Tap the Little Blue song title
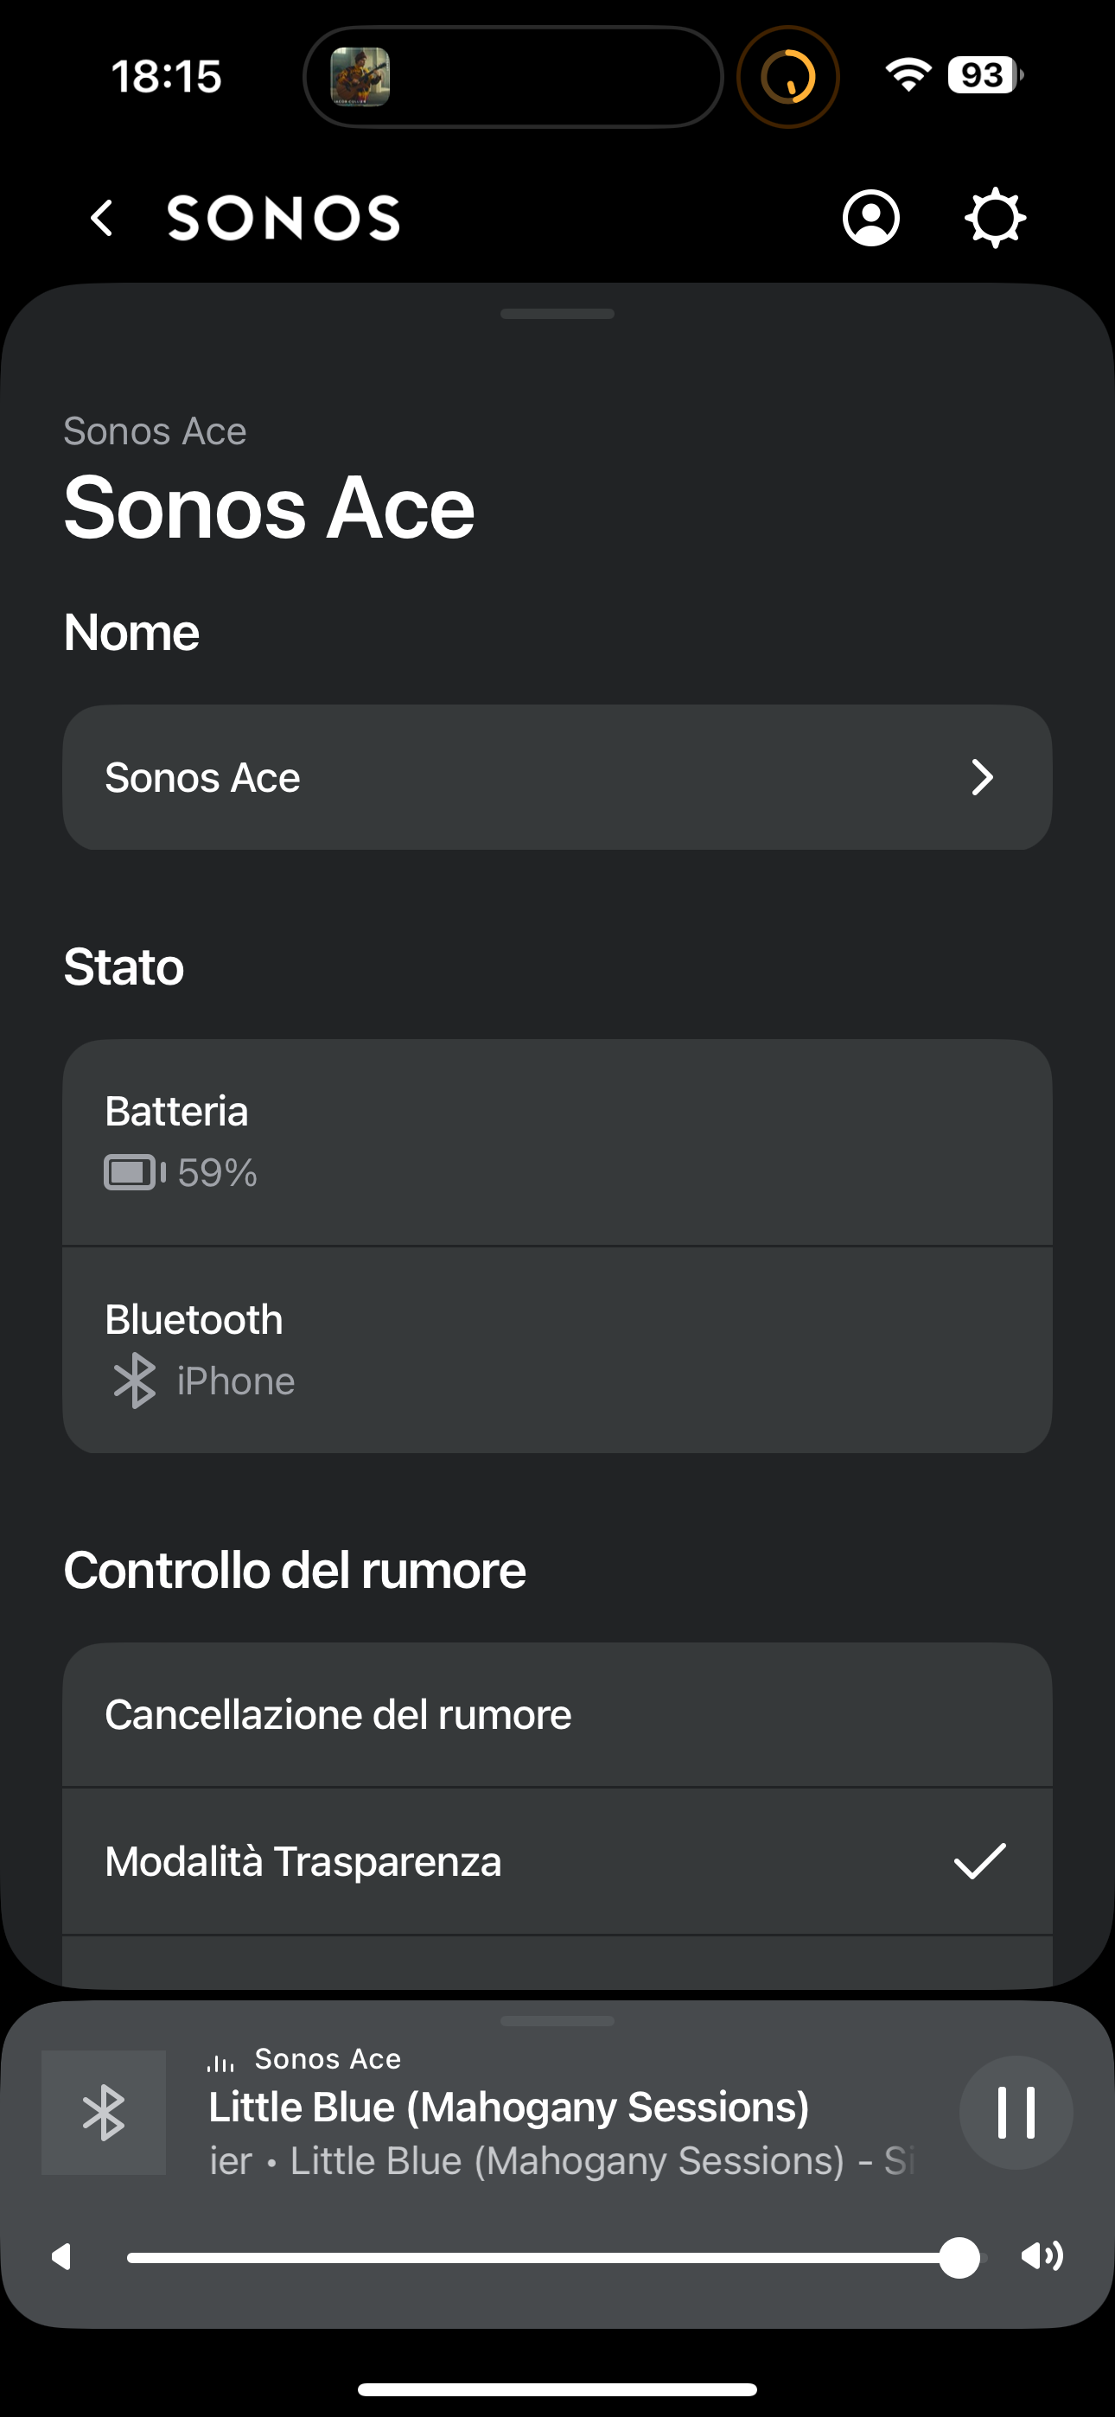 (509, 2108)
